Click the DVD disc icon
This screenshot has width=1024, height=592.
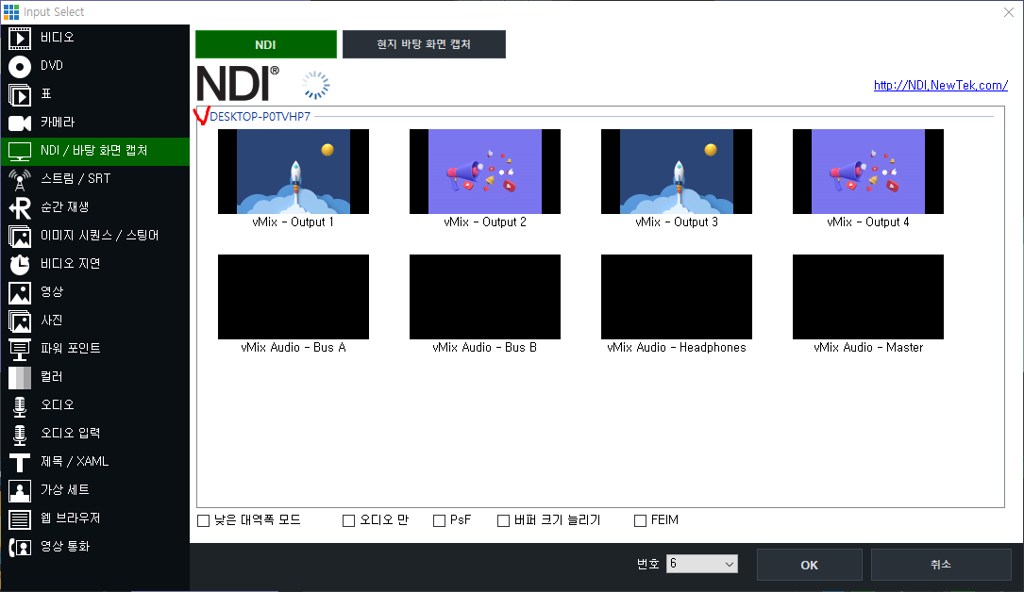[x=20, y=67]
